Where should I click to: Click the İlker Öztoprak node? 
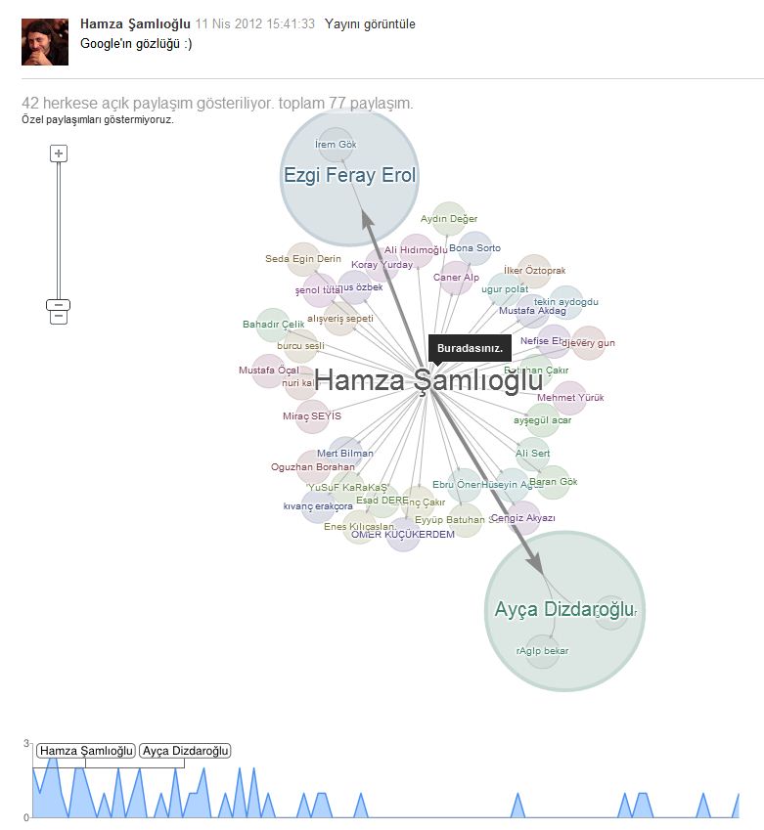tap(534, 271)
